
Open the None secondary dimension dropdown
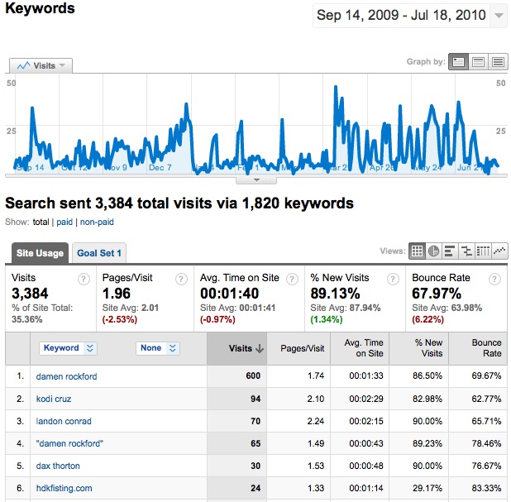coord(158,348)
